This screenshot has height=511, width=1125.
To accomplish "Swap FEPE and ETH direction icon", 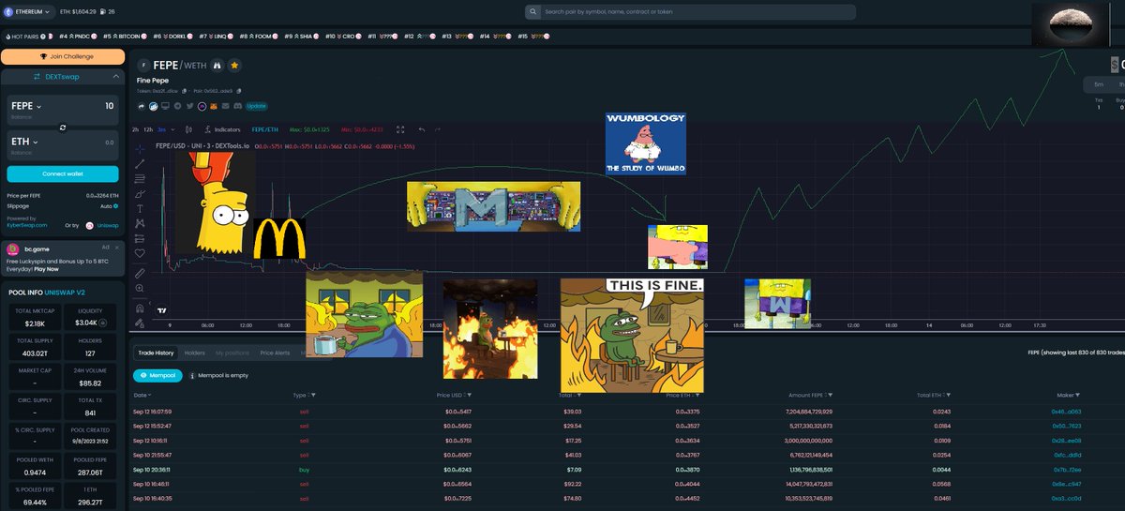I will point(63,127).
